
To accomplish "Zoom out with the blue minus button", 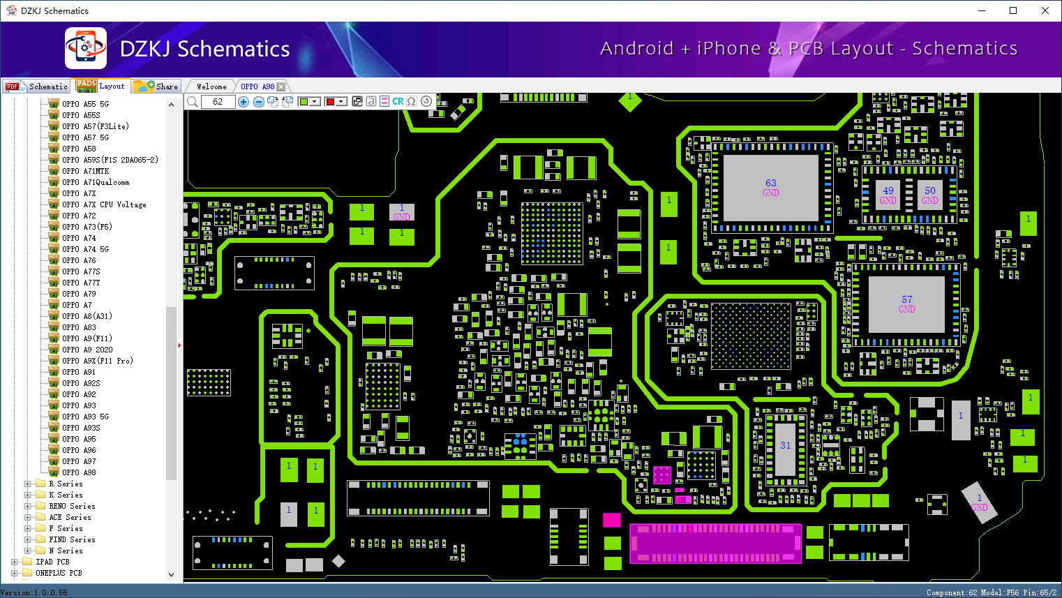I will (x=259, y=102).
